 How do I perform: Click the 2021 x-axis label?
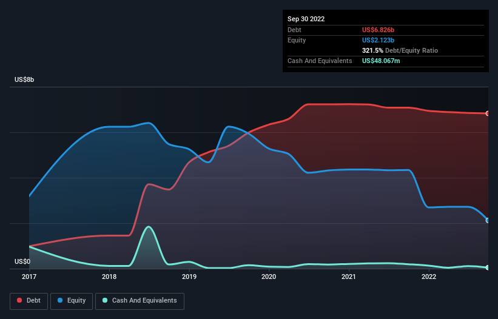click(x=349, y=277)
